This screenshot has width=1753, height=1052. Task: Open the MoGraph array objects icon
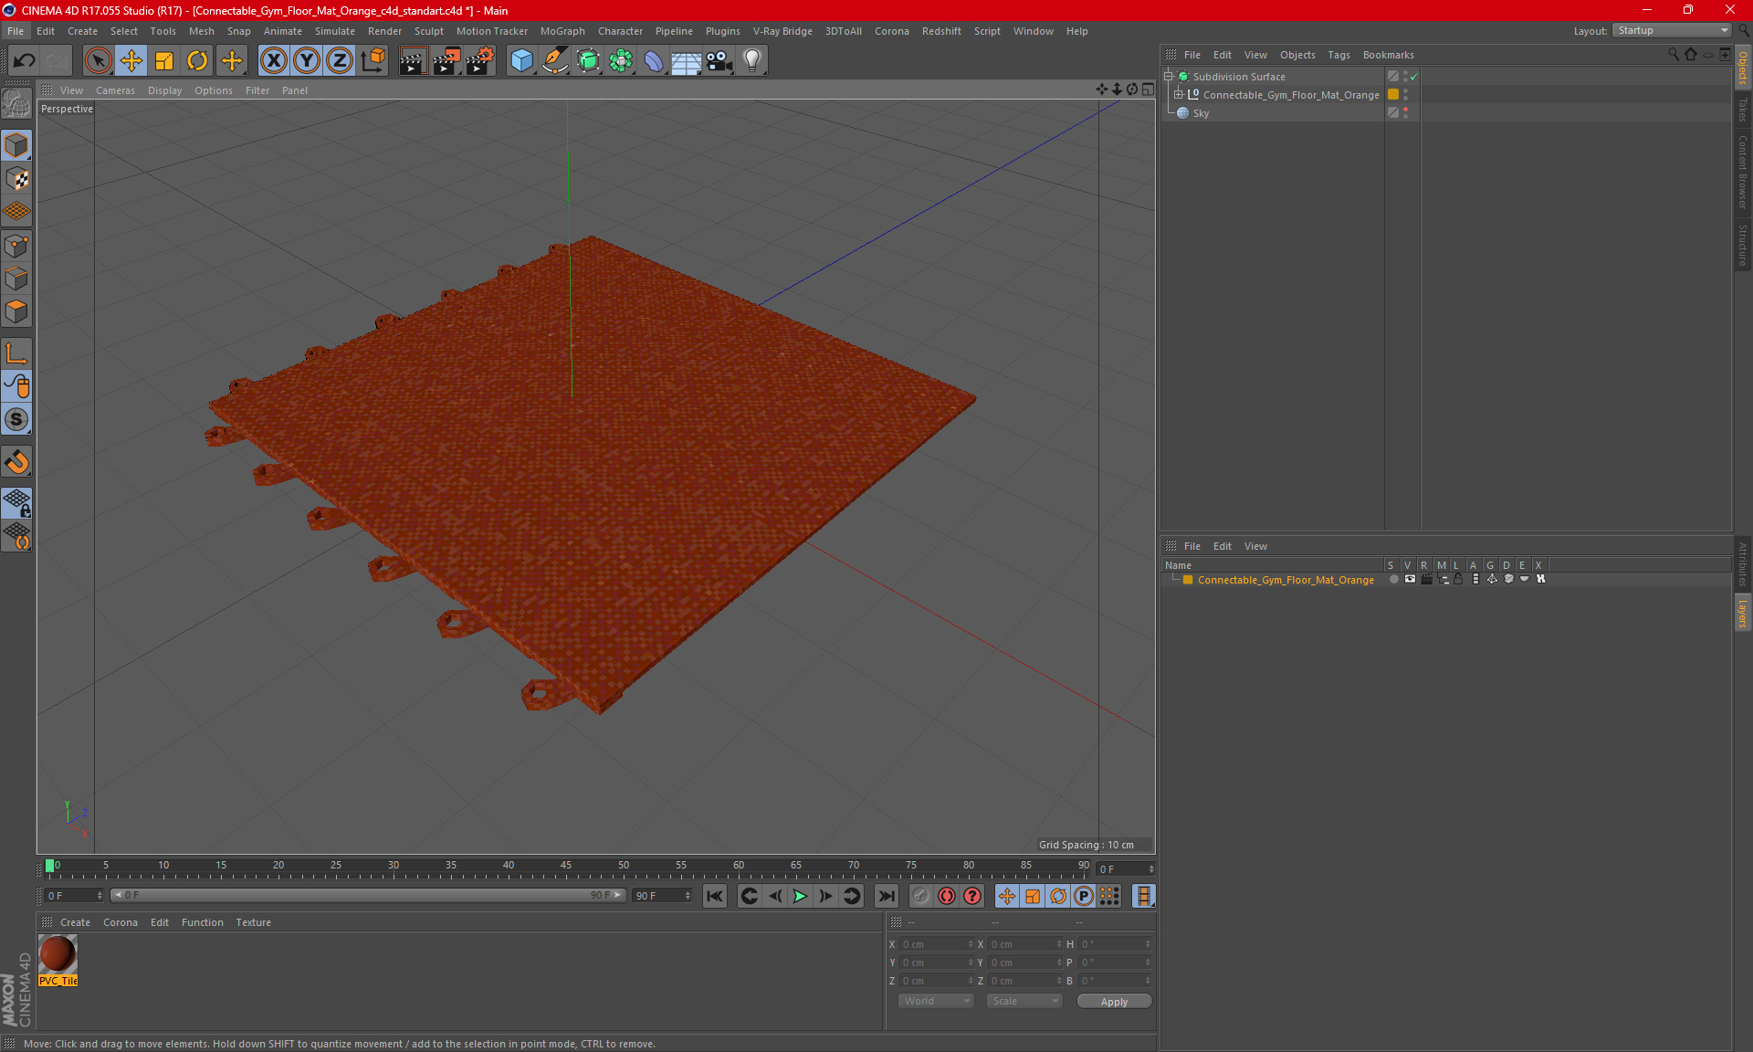point(621,61)
